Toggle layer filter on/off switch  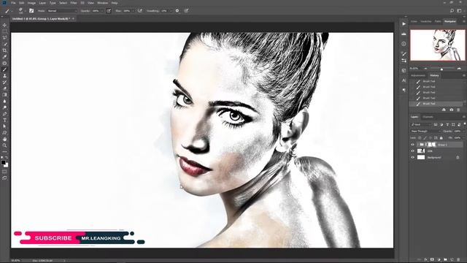464,124
